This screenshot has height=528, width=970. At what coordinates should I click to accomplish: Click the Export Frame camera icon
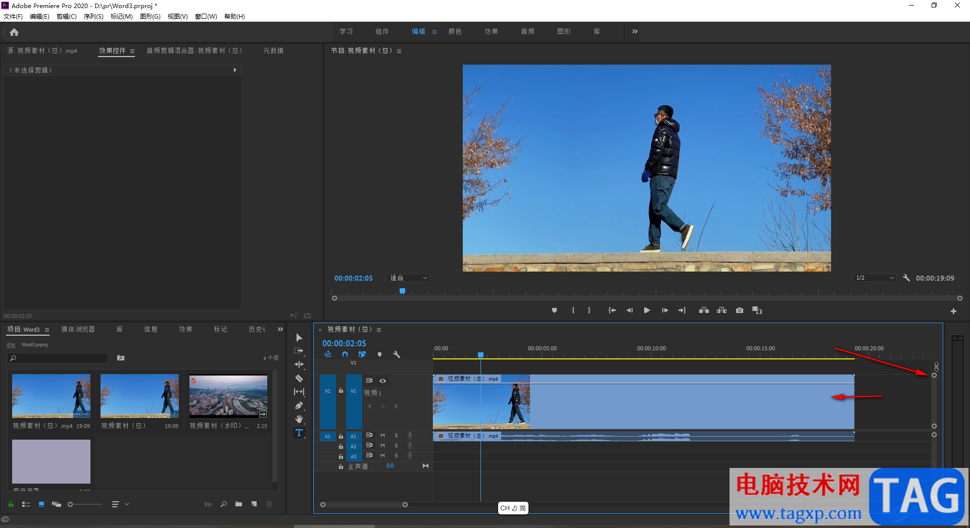(740, 310)
